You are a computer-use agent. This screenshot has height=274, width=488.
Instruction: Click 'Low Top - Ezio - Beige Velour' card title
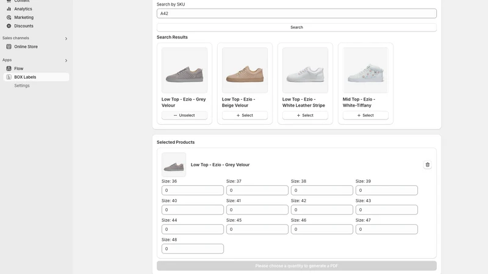[x=239, y=102]
